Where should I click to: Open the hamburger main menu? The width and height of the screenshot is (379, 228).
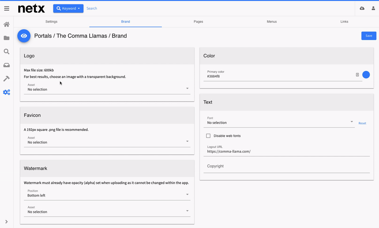pyautogui.click(x=7, y=9)
